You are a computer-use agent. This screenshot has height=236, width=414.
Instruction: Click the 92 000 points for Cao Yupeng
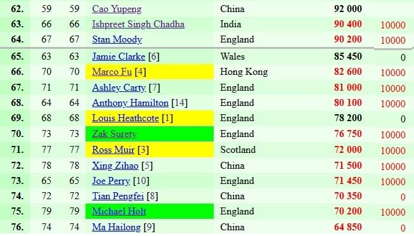click(347, 9)
